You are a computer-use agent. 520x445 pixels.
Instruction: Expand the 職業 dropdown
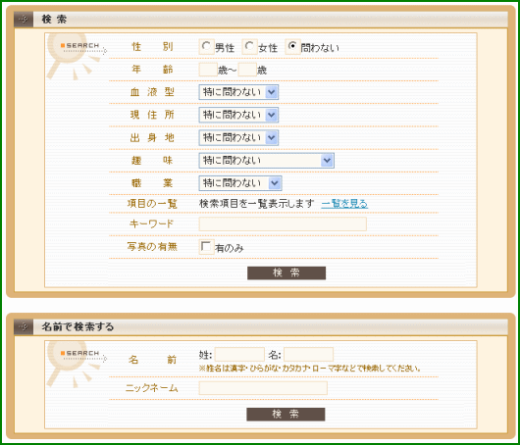[240, 183]
